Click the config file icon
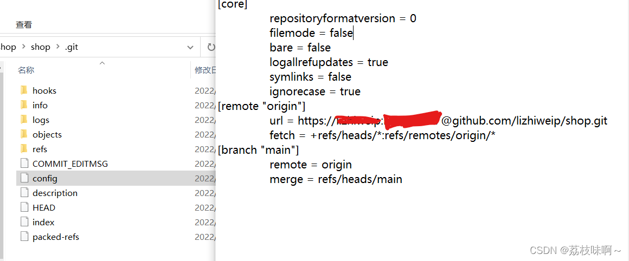Viewport: 629px width, 261px height. pos(24,178)
